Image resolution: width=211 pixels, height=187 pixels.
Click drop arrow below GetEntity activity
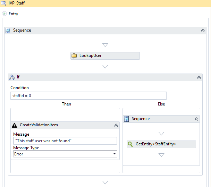[161, 155]
